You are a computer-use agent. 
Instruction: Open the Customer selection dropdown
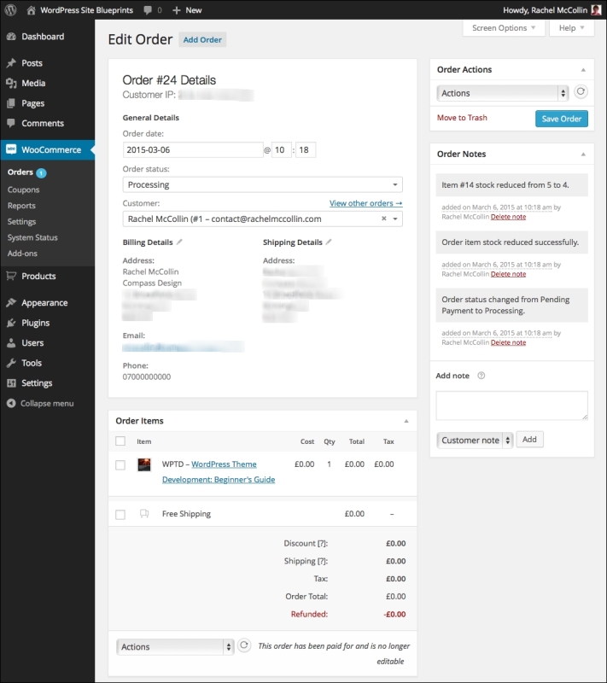[x=263, y=219]
